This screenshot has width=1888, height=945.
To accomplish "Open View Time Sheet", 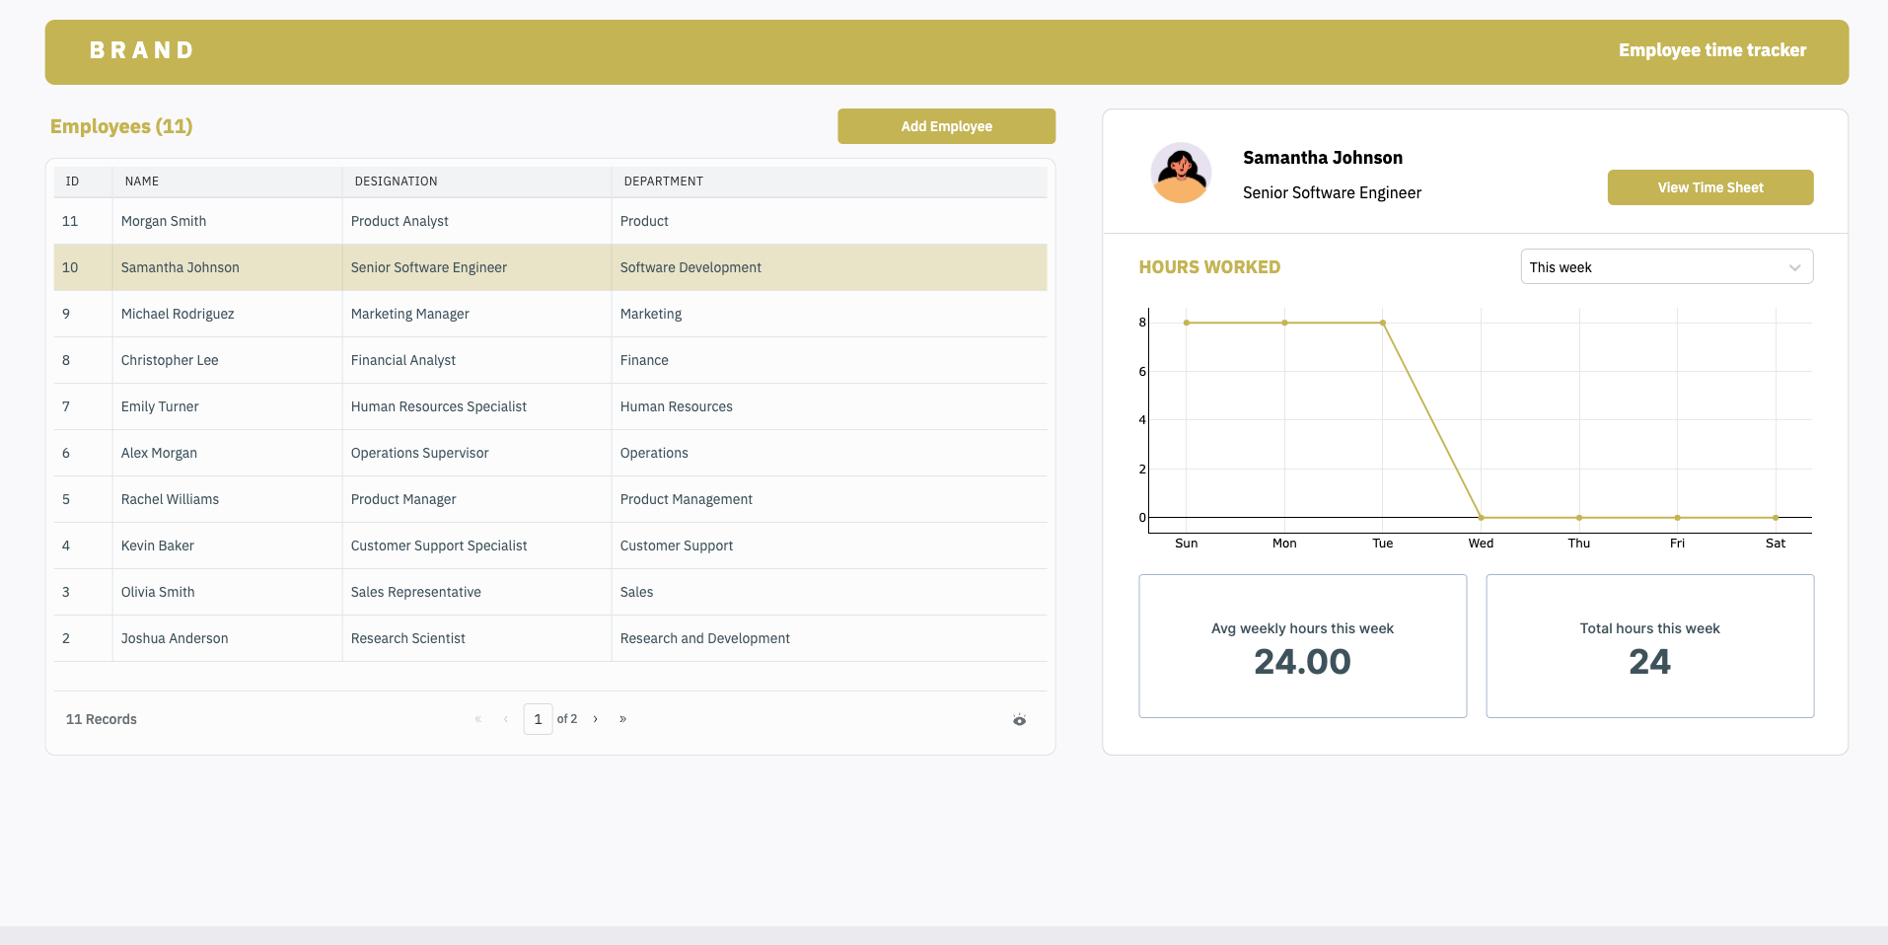I will point(1709,187).
